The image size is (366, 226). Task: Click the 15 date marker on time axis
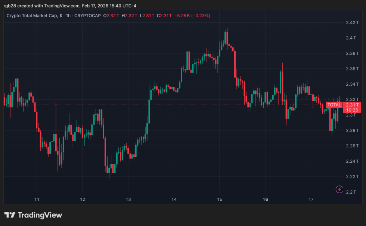(x=220, y=200)
